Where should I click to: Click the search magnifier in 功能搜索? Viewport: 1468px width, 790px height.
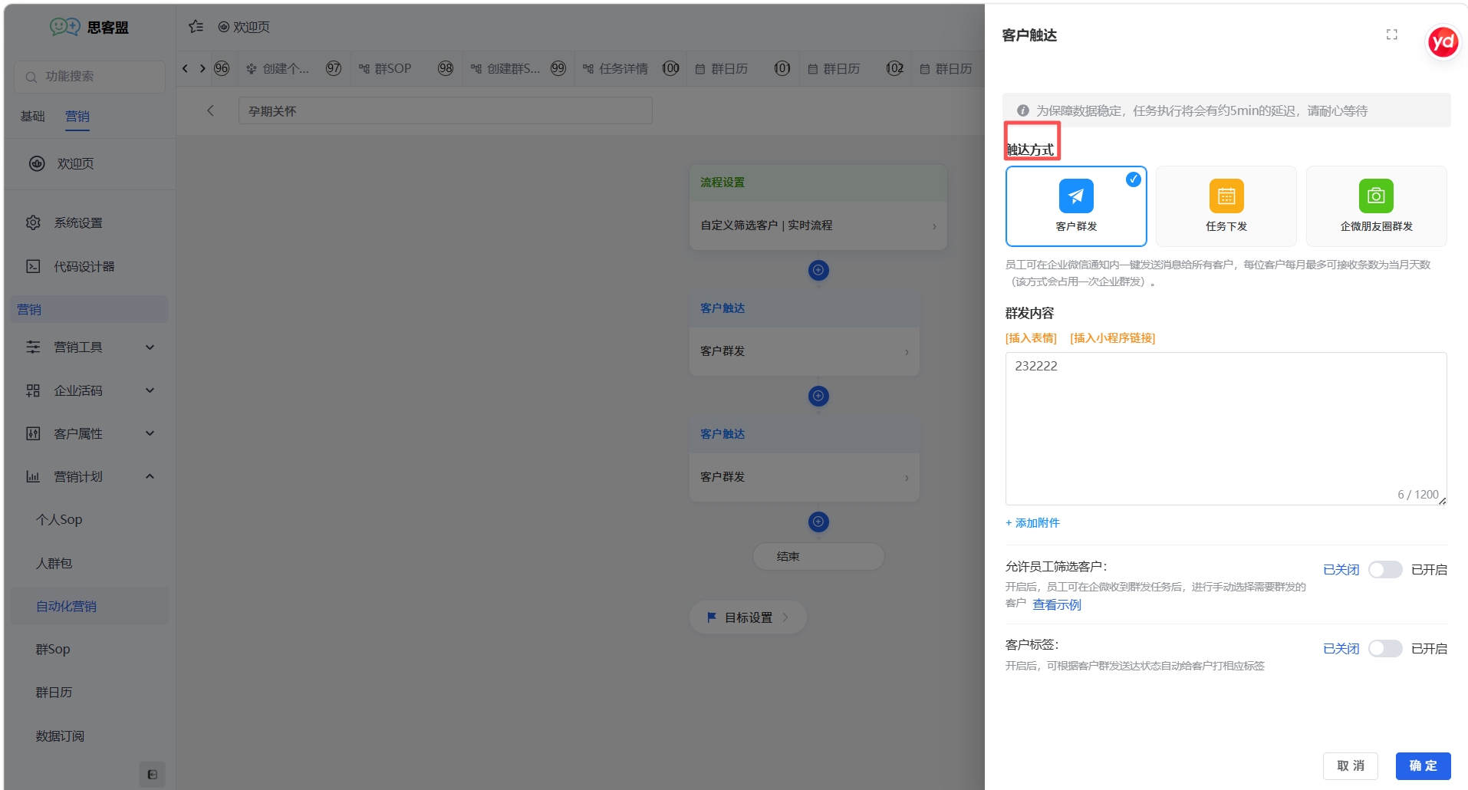[x=31, y=77]
